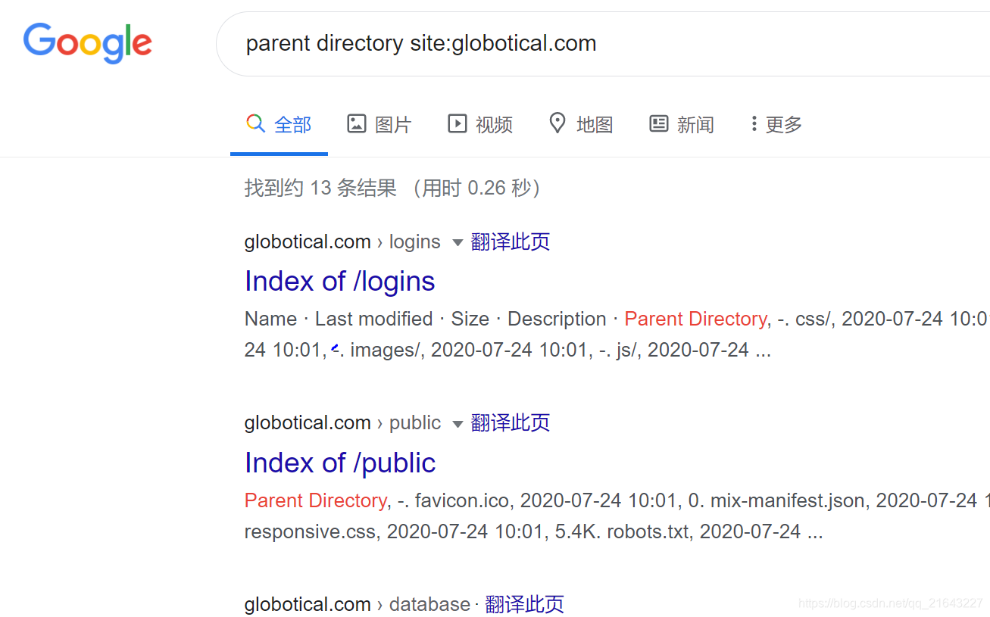Expand dropdown arrow for public result

[458, 424]
